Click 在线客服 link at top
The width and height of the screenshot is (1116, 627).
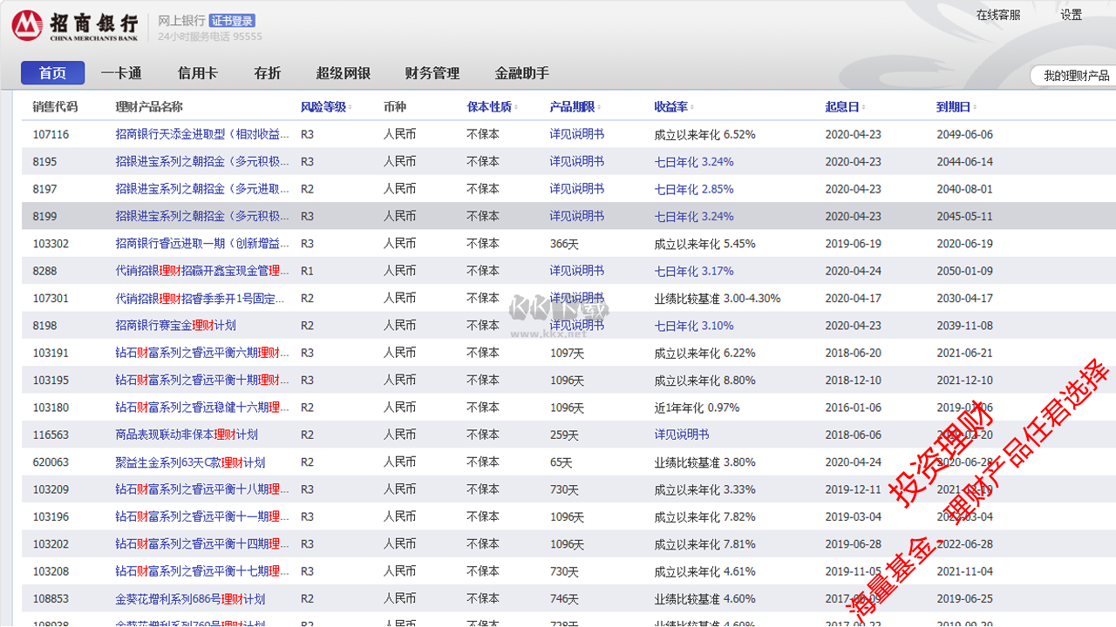[x=997, y=15]
